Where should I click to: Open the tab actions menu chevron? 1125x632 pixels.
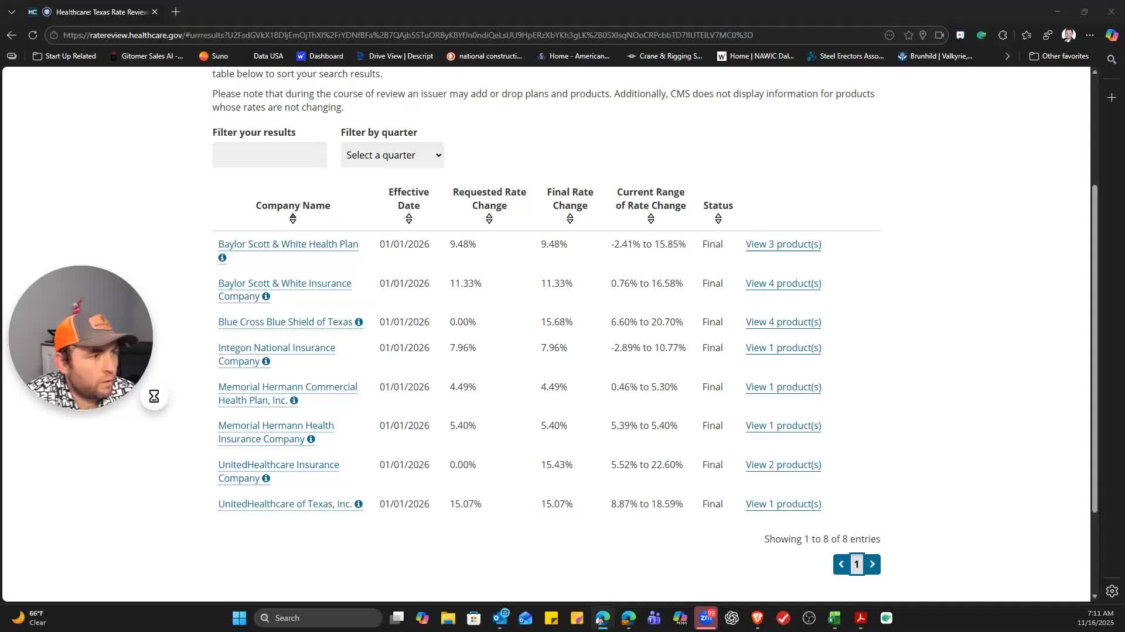[x=12, y=12]
